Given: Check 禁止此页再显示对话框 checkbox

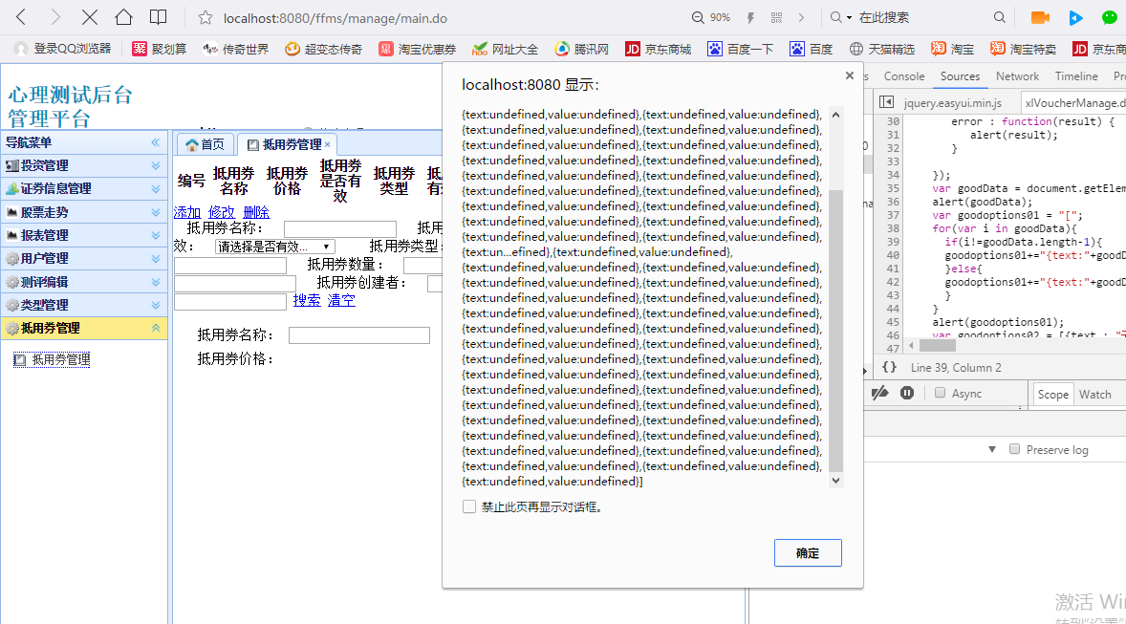Looking at the screenshot, I should (469, 507).
